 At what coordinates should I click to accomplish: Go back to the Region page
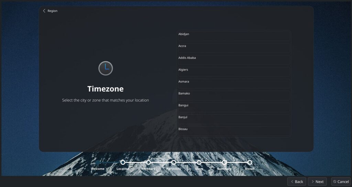50,11
